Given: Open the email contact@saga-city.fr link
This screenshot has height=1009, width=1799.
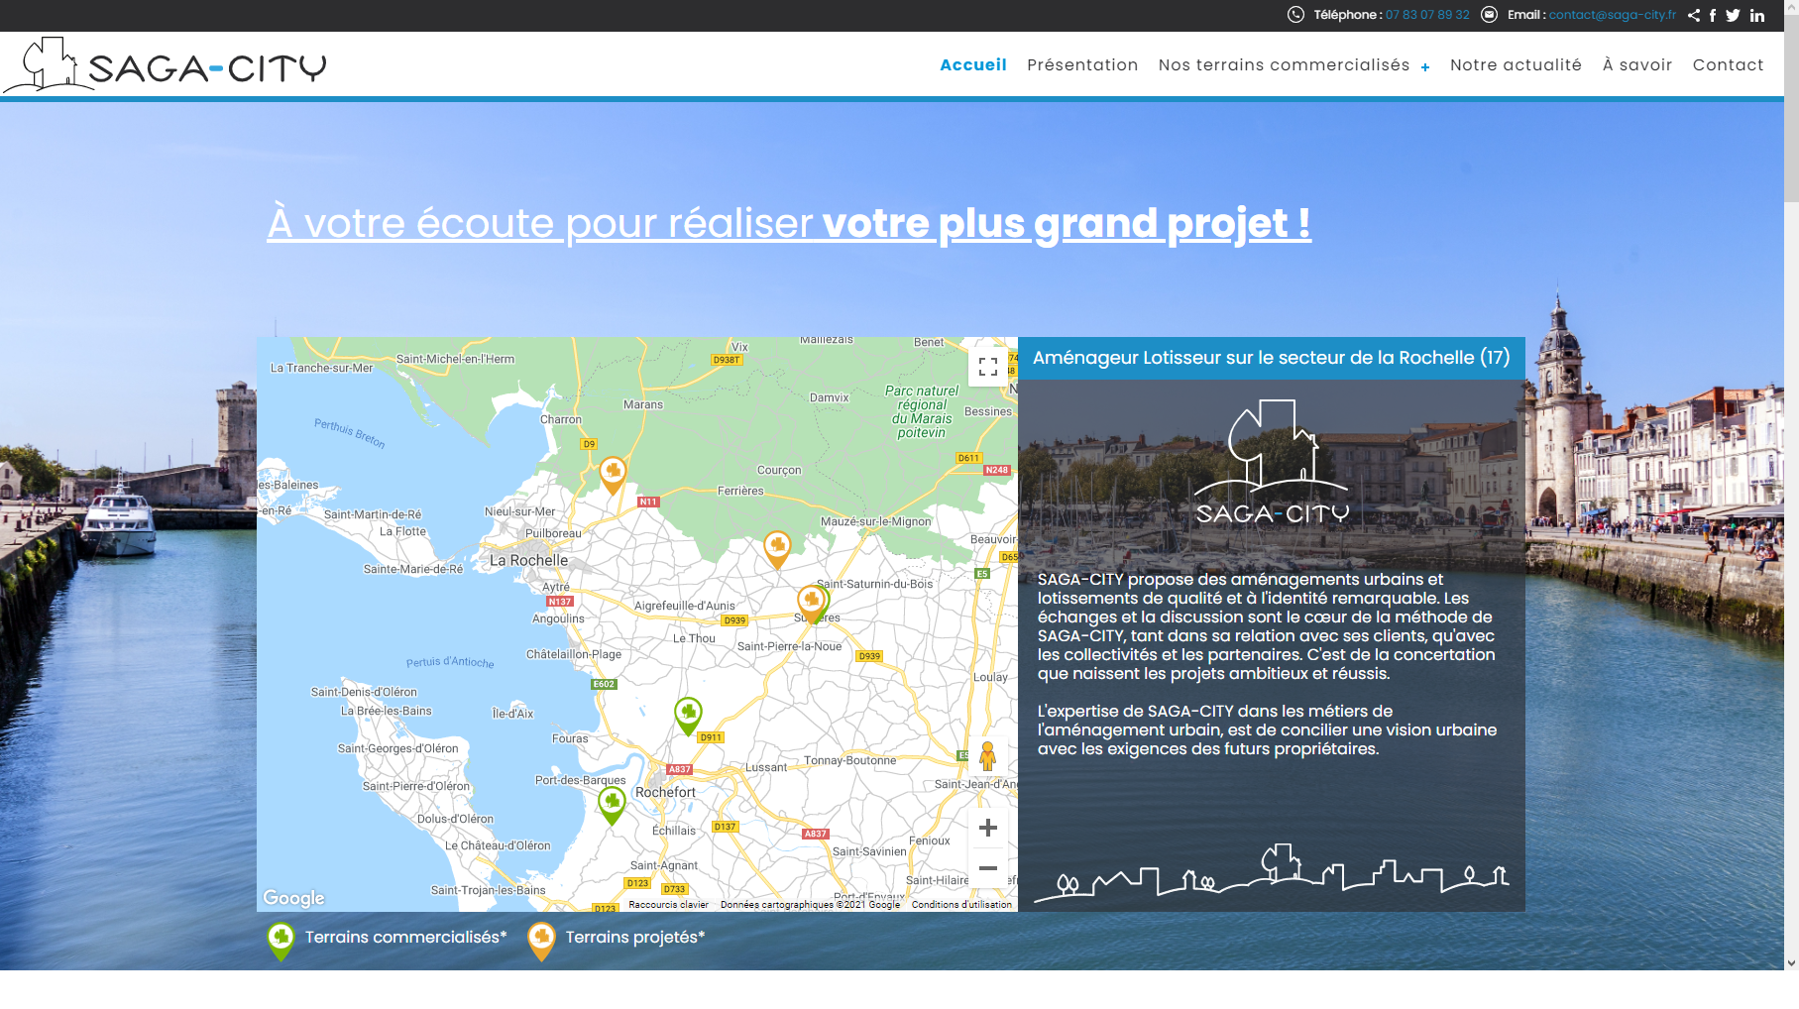Looking at the screenshot, I should 1613,15.
